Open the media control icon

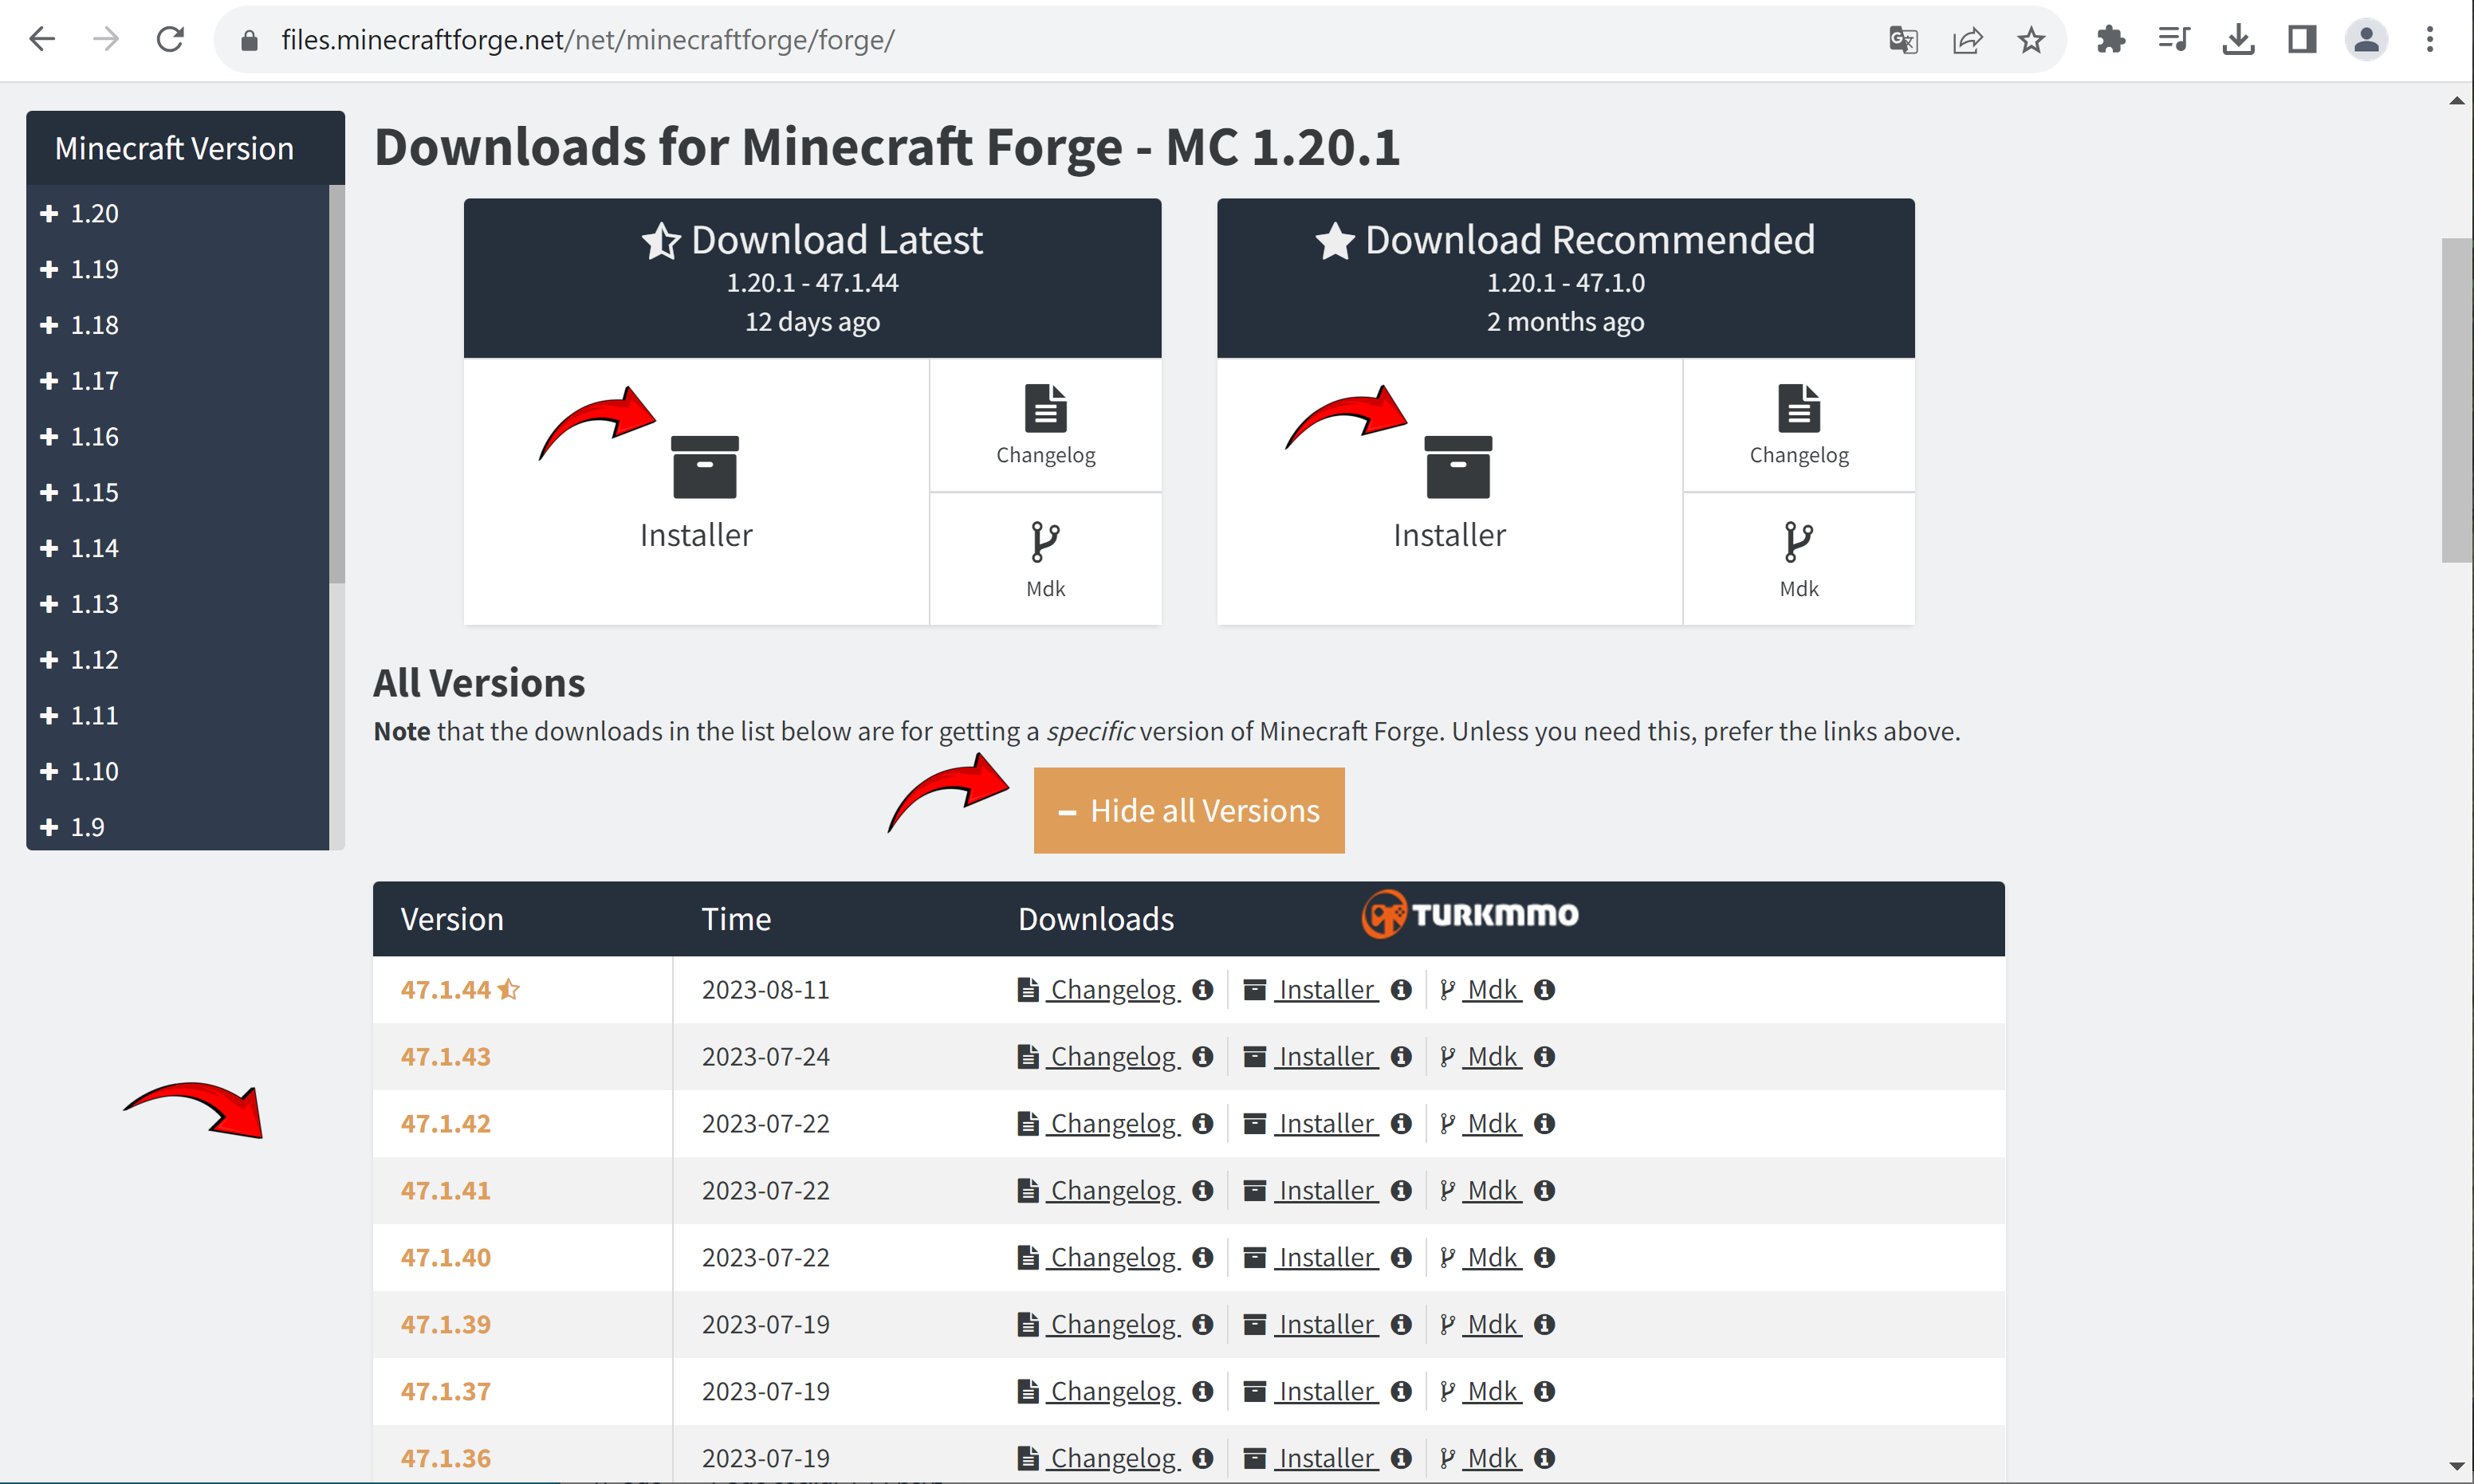2175,40
